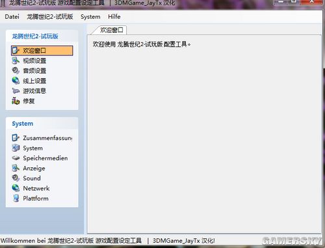Open Zusammenfassung summary icon
Viewport: 325px width, 248px height.
[x=16, y=138]
